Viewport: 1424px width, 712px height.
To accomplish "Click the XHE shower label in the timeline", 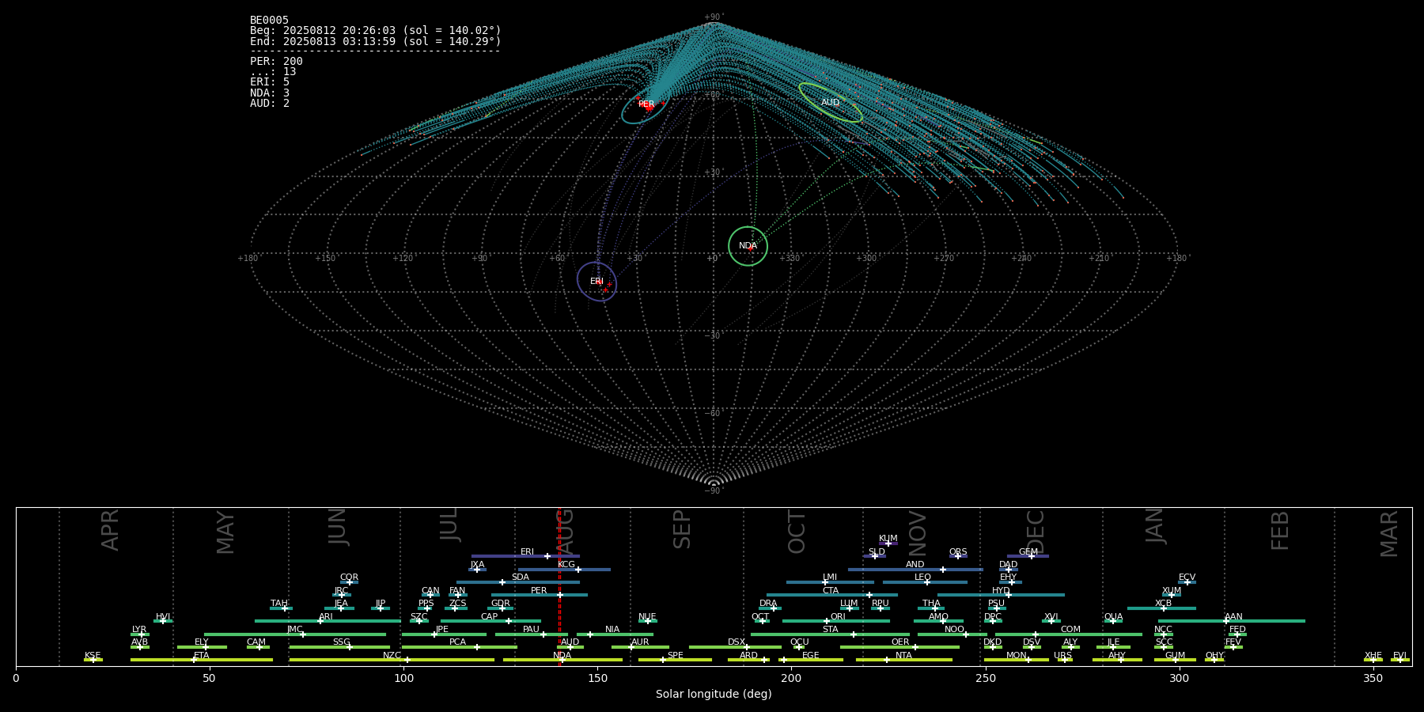I will 1373,656.
